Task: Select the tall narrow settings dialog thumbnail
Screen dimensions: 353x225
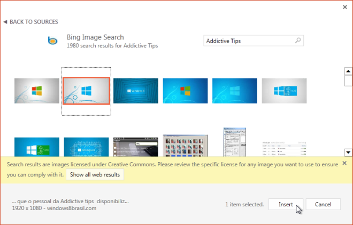Action: pyautogui.click(x=235, y=142)
